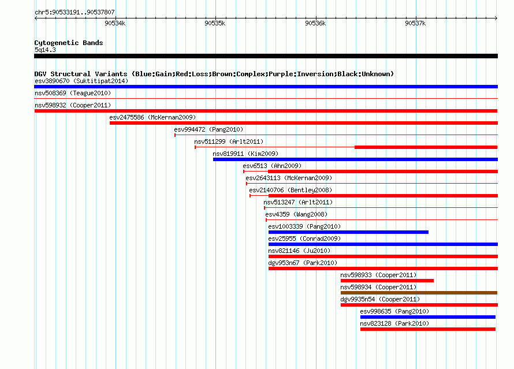Viewport: 514px width, 369px height.
Task: Click esv2643113 (McKernan2009) label
Action: 288,178
